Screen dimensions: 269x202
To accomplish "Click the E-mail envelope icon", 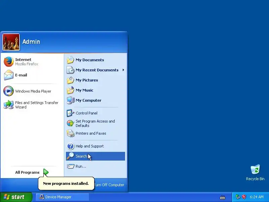I will [9, 75].
